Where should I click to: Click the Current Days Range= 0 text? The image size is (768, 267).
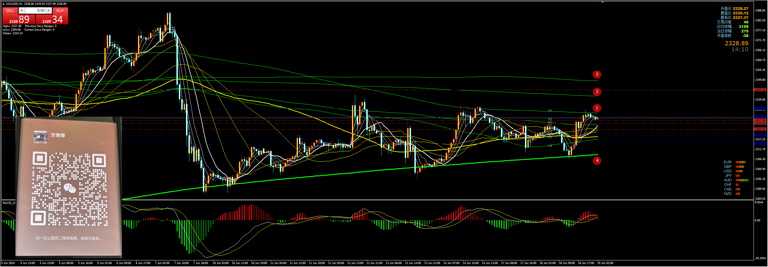[x=39, y=30]
